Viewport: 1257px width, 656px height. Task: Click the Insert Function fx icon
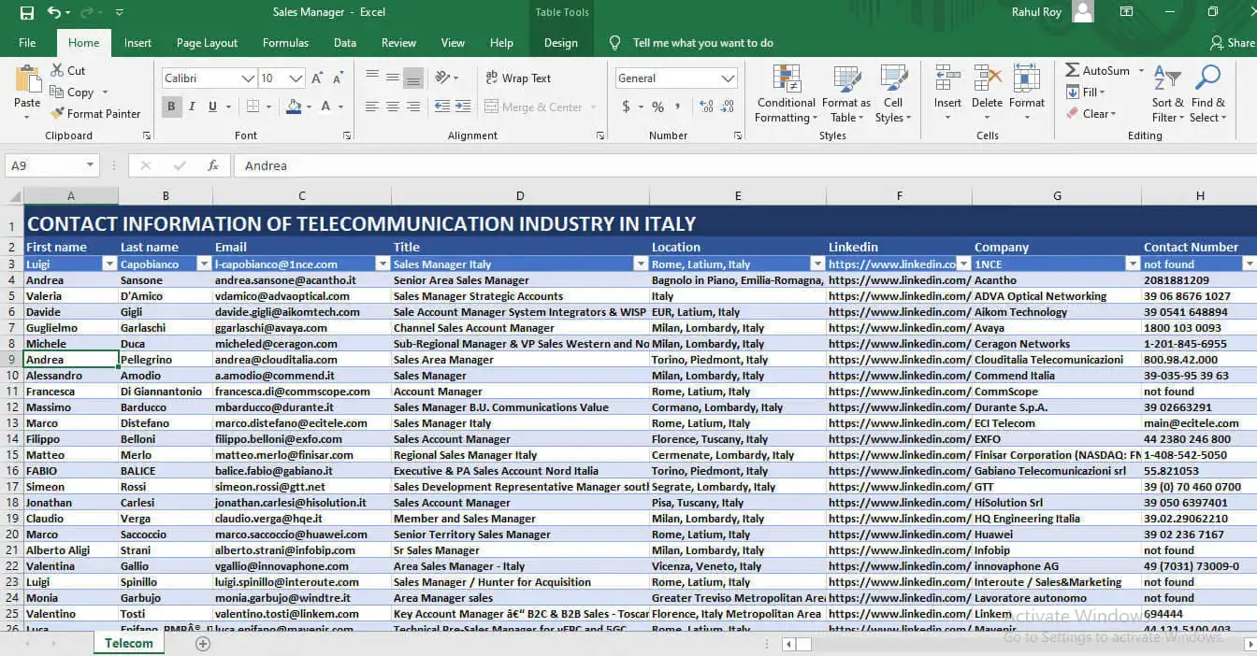click(x=213, y=165)
